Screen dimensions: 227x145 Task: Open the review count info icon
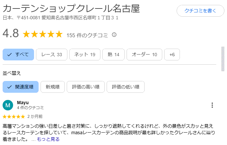click(114, 35)
